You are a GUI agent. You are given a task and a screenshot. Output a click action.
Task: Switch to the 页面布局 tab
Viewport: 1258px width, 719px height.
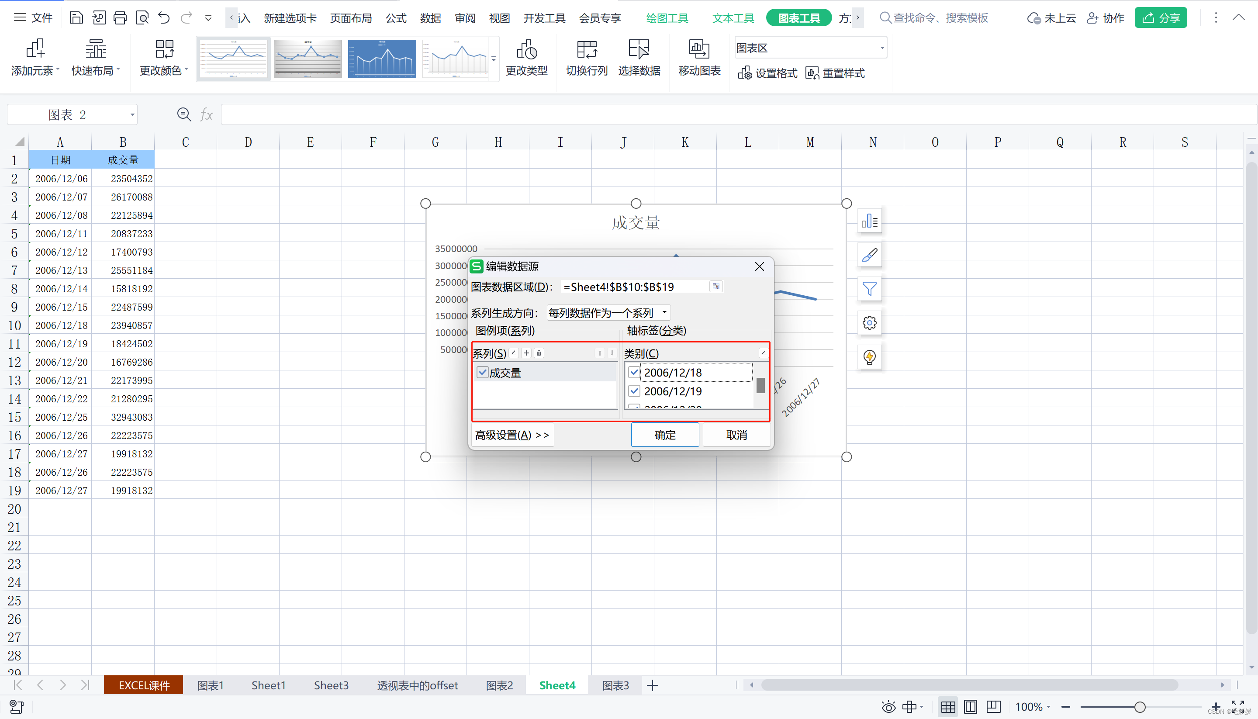(x=351, y=18)
